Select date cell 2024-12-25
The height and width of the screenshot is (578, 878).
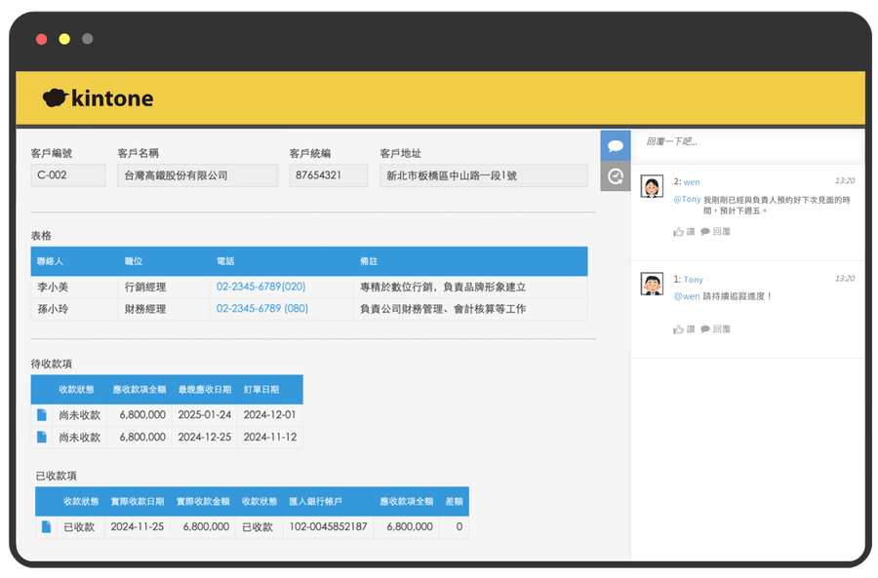(205, 437)
